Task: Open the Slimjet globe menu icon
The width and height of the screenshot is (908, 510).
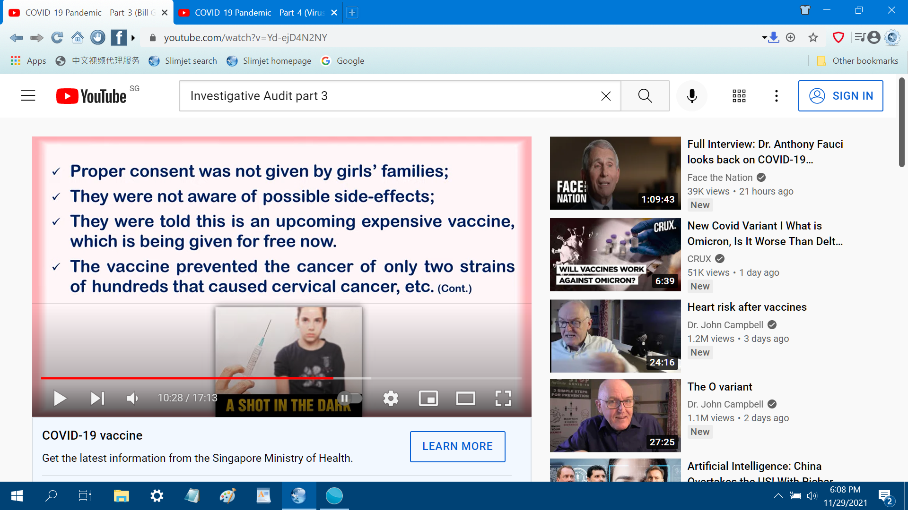Action: click(892, 37)
